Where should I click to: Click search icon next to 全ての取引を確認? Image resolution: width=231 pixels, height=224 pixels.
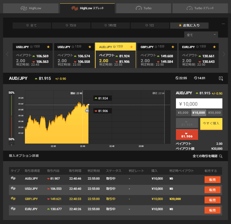221,156
